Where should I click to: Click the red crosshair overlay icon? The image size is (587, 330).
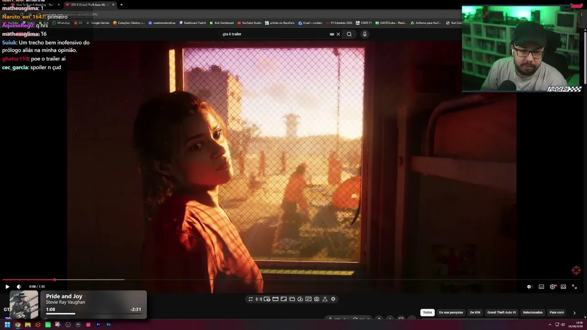click(x=576, y=270)
